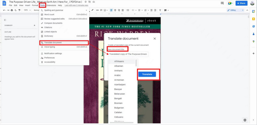The height and width of the screenshot is (125, 257).
Task: Click the Explore button at bottom right
Action: click(245, 120)
